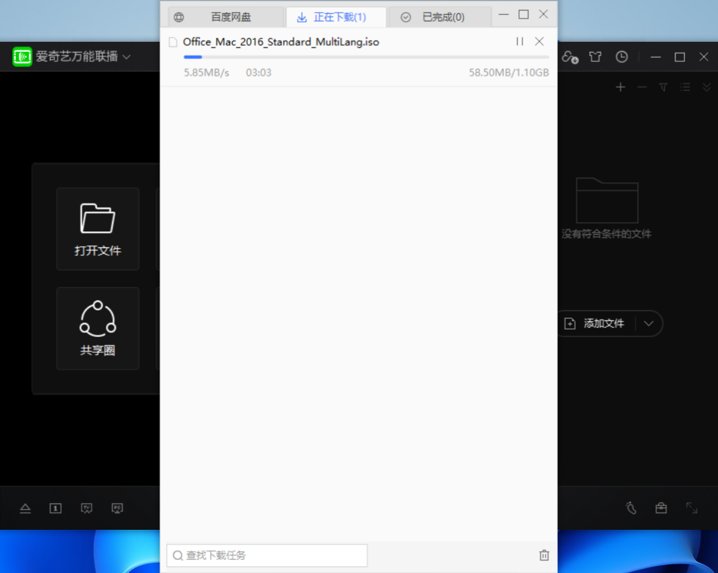Expand the 爱奇艺万能联播 title dropdown arrow
This screenshot has height=573, width=718.
pos(127,57)
